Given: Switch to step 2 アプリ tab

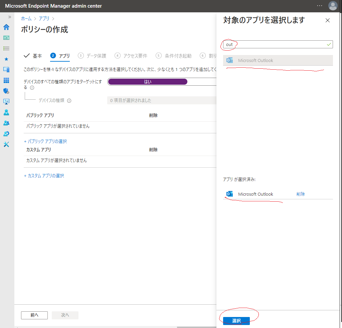Looking at the screenshot, I should pos(60,56).
